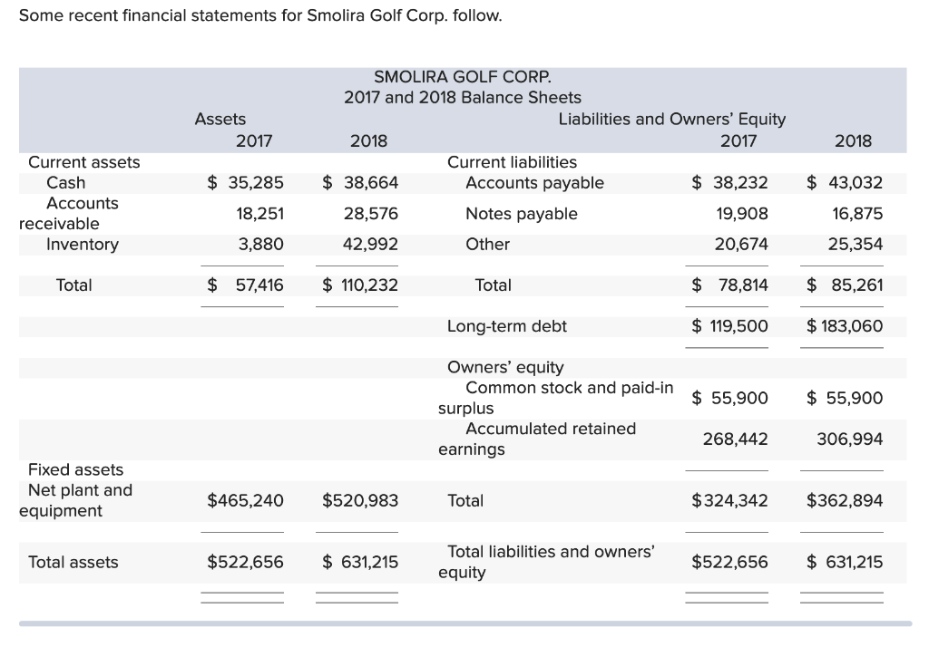Click the horizontal scrollbar below the table
The height and width of the screenshot is (647, 929).
click(x=465, y=623)
